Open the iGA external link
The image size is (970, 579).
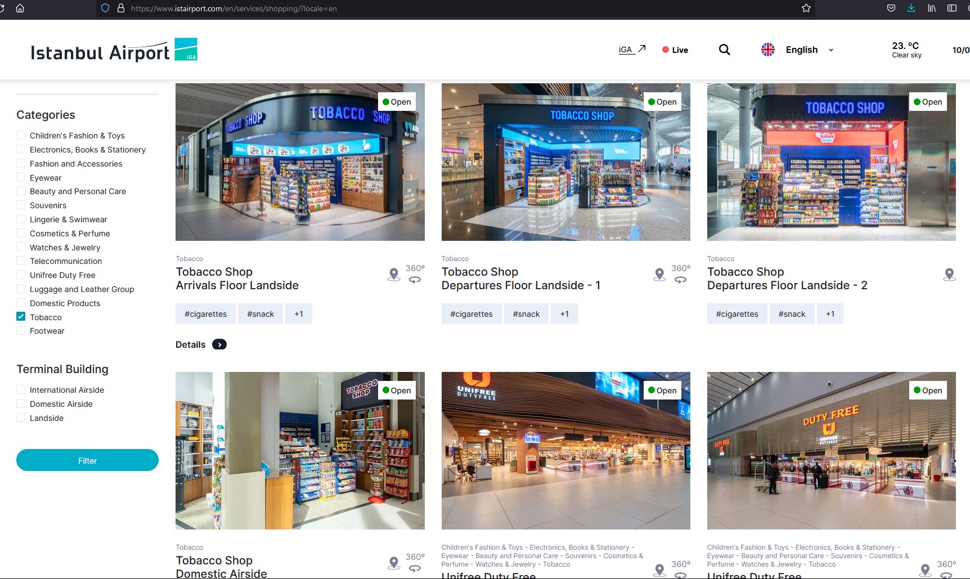coord(632,50)
